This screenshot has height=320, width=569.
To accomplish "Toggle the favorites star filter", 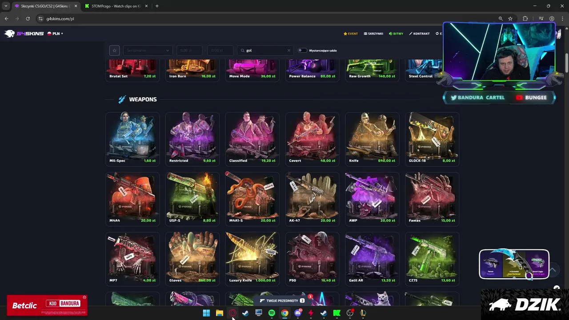I will point(114,50).
